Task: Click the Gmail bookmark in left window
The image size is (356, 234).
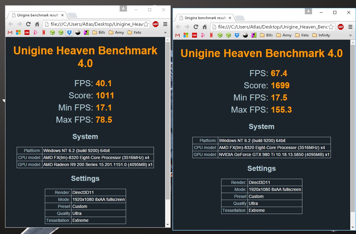Action: (x=10, y=32)
